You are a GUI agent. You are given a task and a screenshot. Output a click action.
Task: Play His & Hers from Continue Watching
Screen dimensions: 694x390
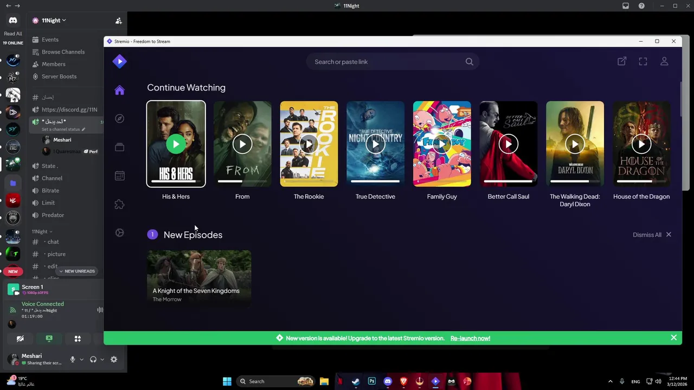[x=176, y=144]
